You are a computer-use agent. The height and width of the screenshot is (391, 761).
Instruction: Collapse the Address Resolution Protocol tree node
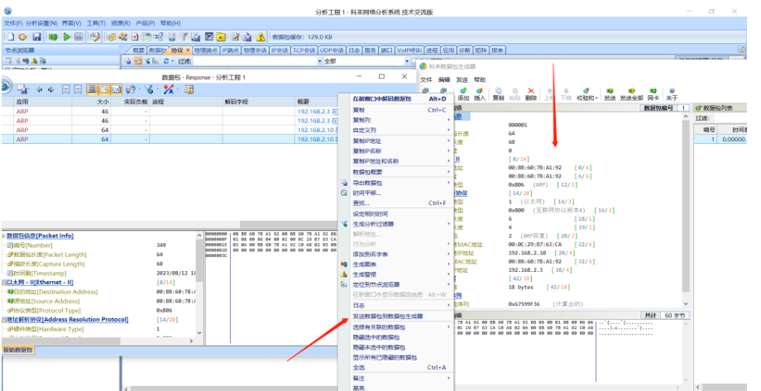coord(4,320)
